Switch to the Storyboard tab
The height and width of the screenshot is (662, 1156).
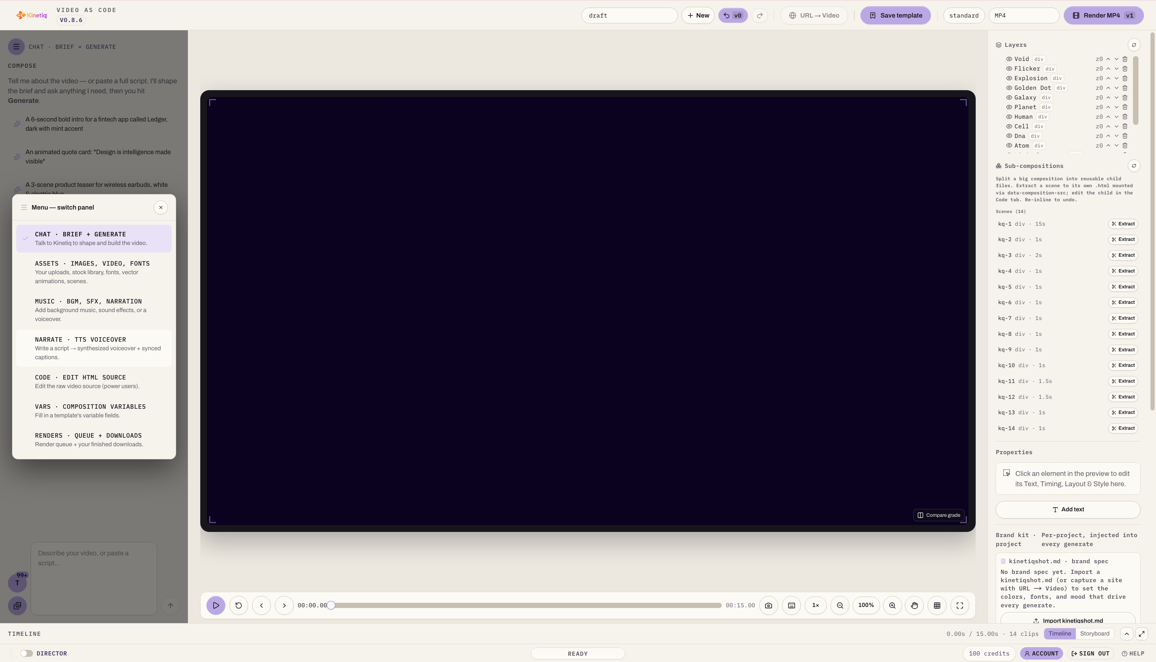pyautogui.click(x=1094, y=633)
